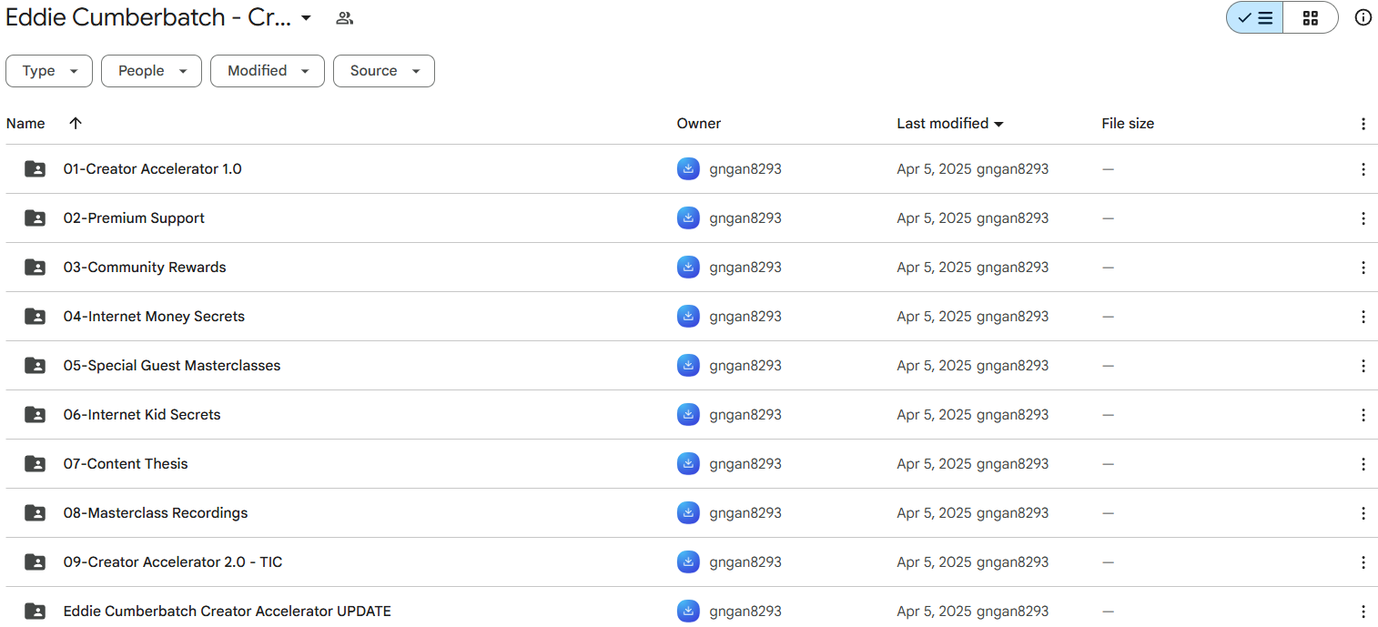This screenshot has height=627, width=1378.
Task: Open more options for 06-Internet Kid Secrets
Action: 1363,415
